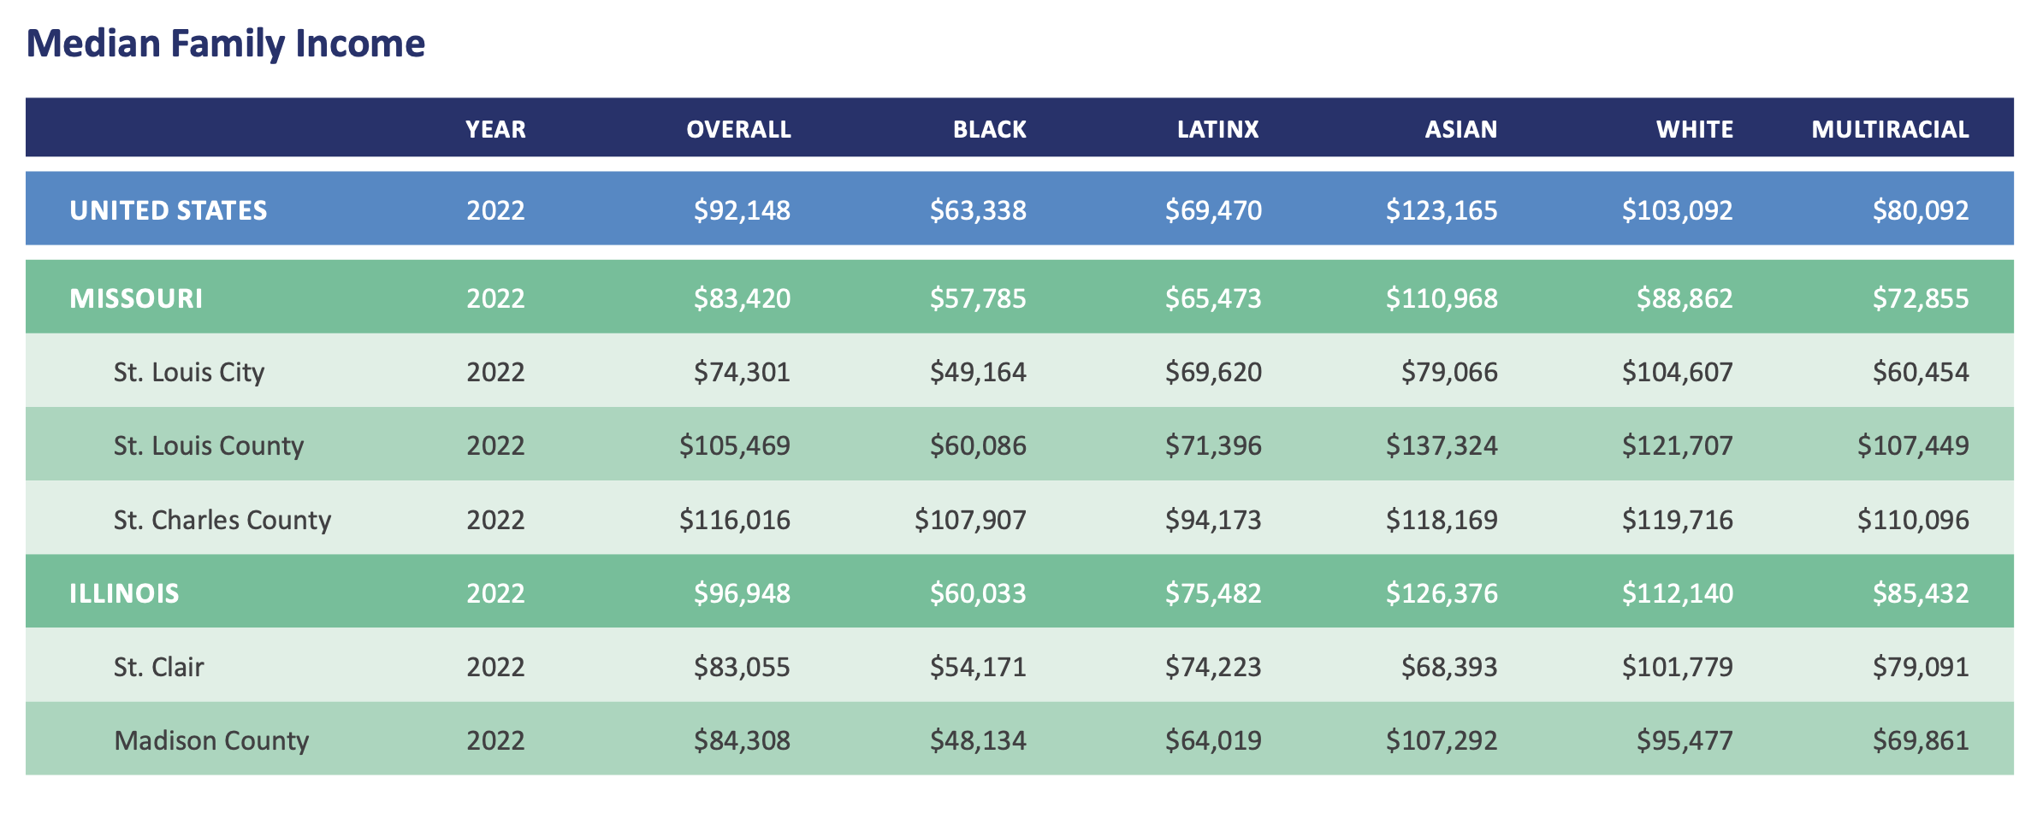Click the MISSOURI row label
Image resolution: width=2043 pixels, height=819 pixels.
tap(136, 298)
